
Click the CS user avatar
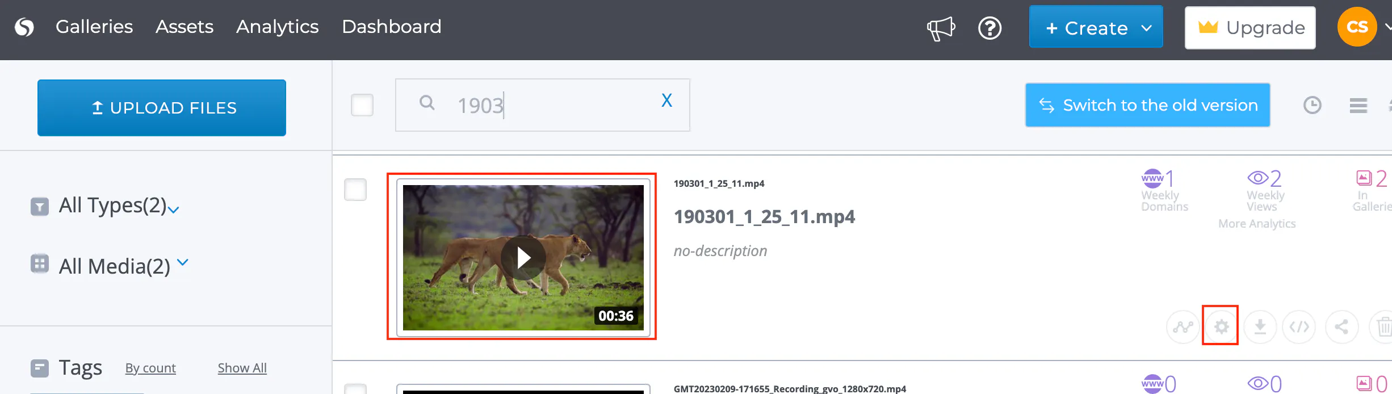pos(1357,27)
